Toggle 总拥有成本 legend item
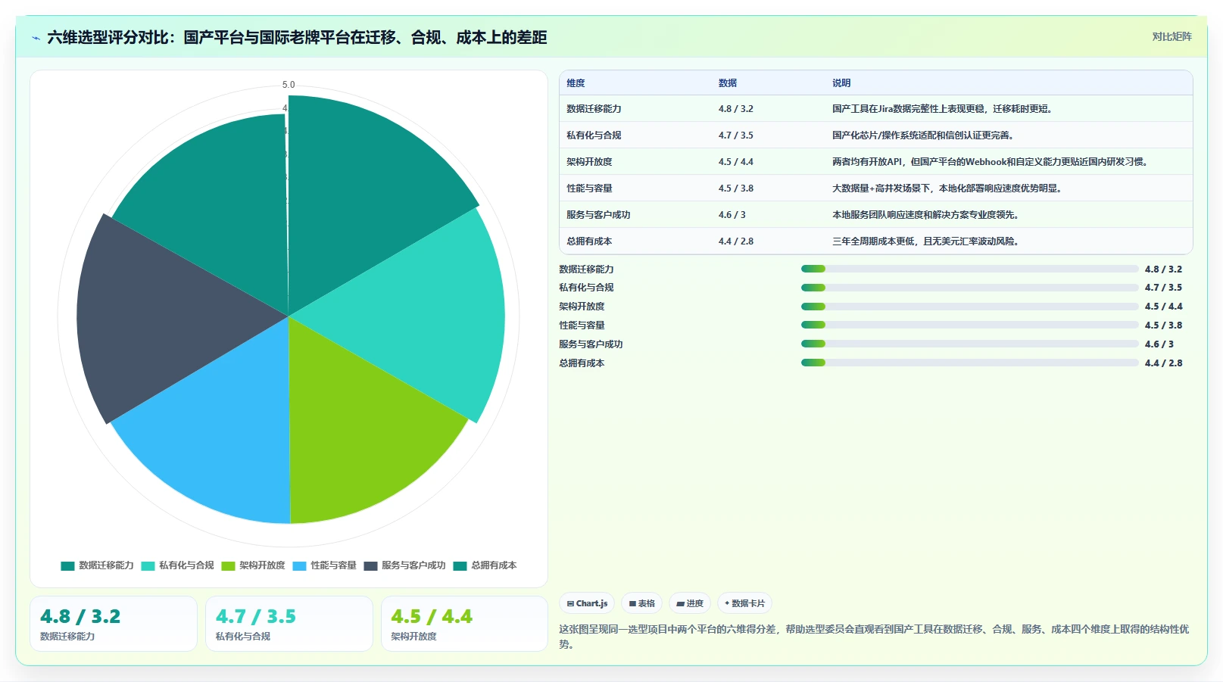 (x=485, y=565)
